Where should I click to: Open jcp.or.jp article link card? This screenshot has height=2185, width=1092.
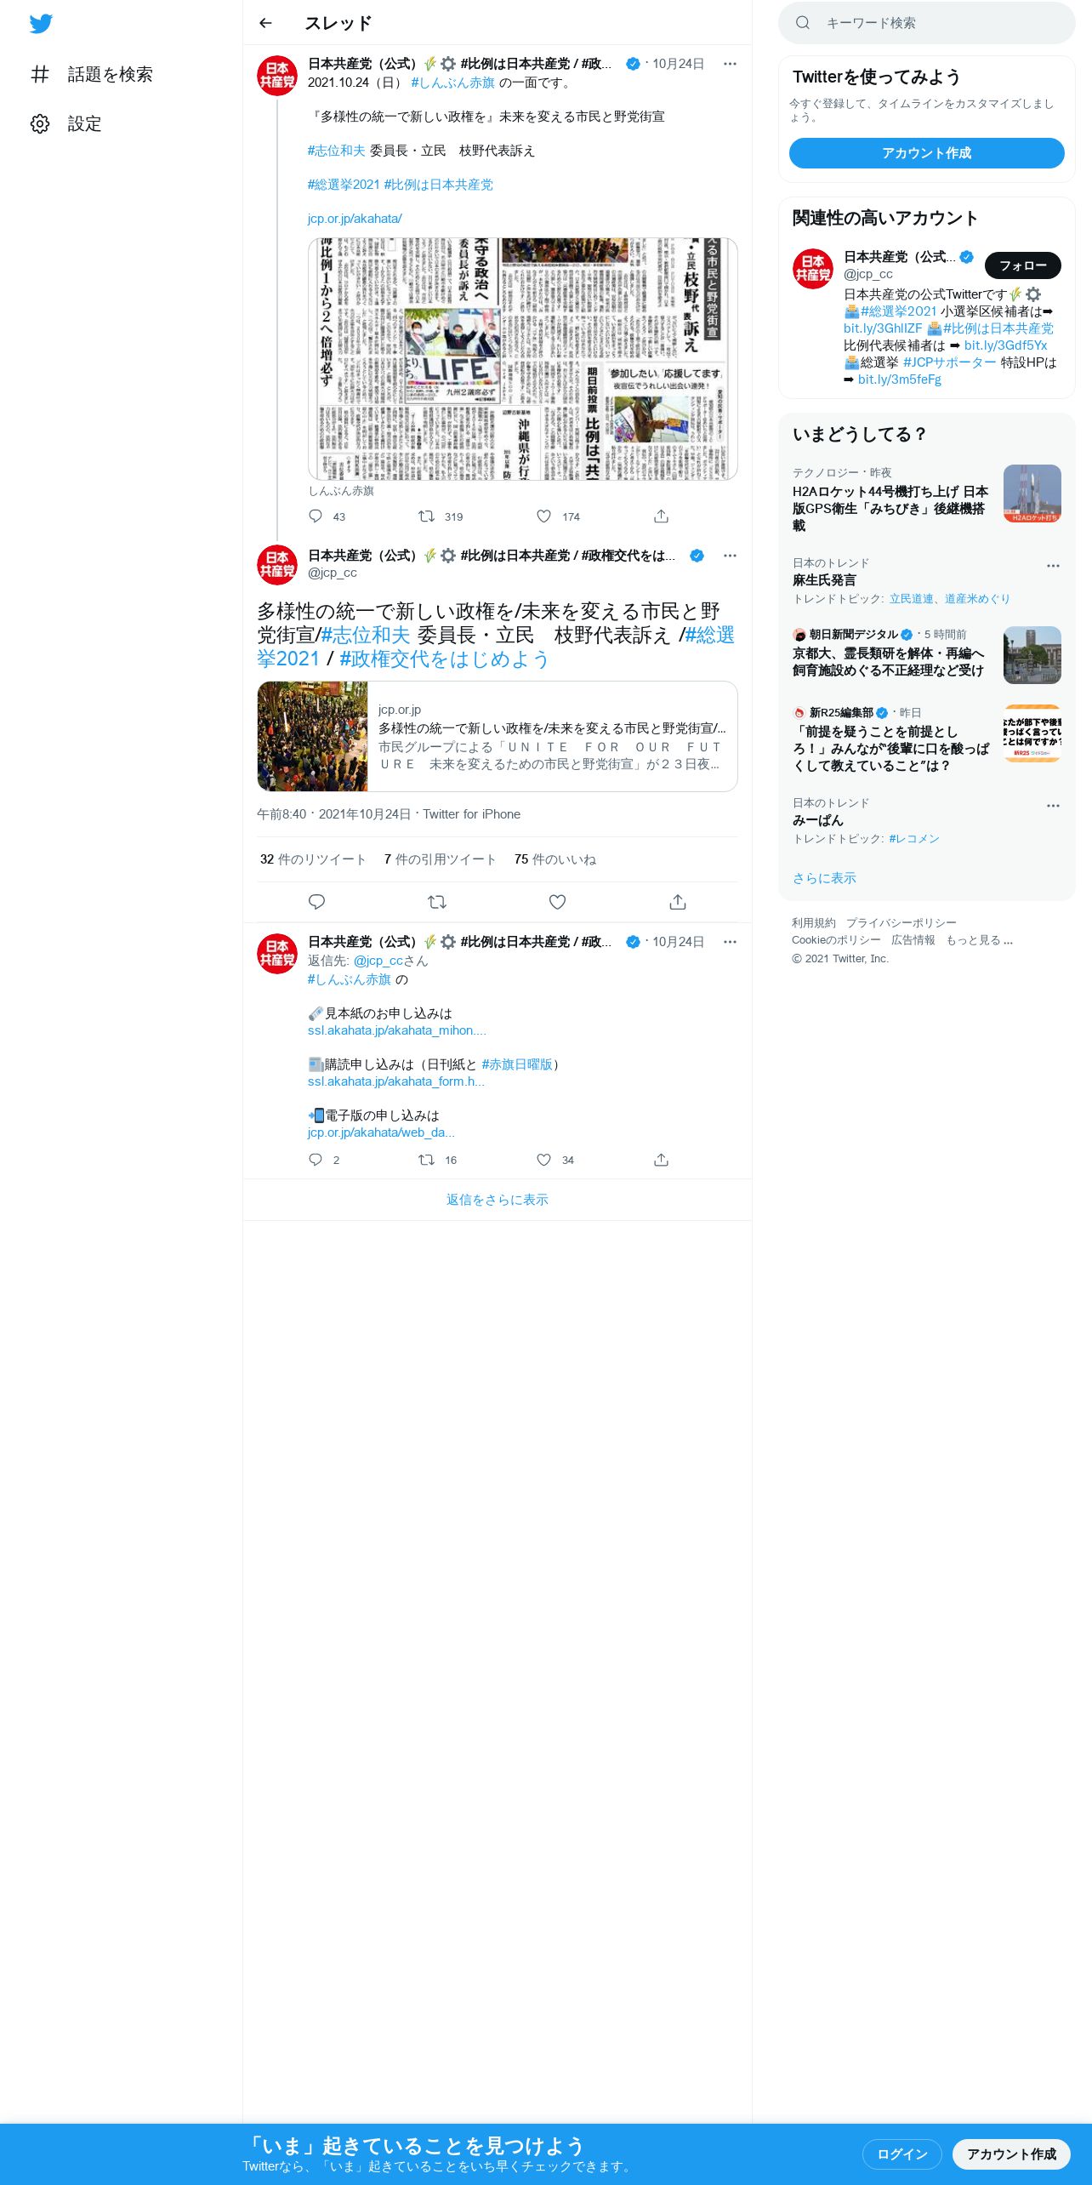(498, 737)
